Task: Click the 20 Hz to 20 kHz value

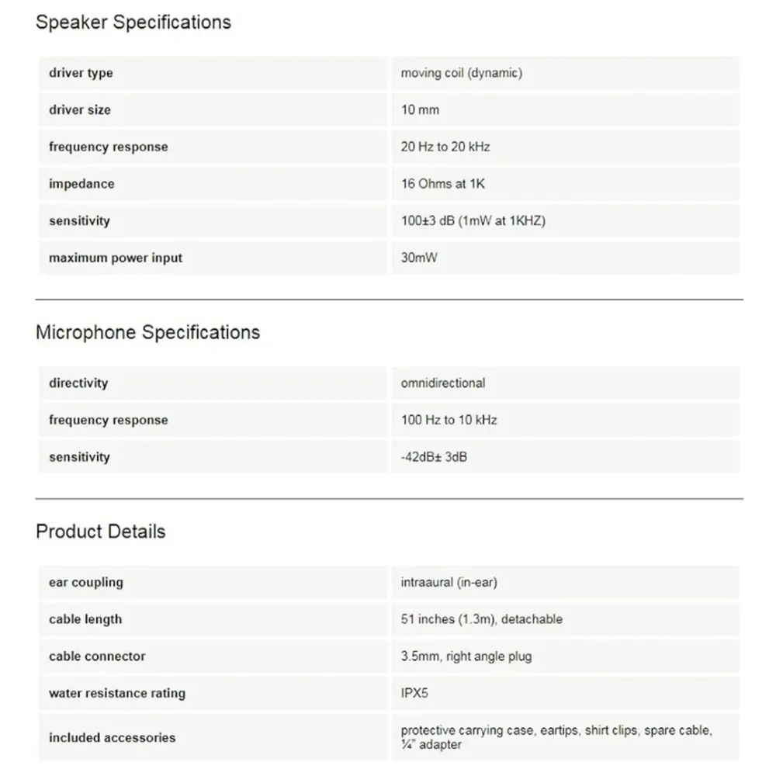Action: pos(445,147)
